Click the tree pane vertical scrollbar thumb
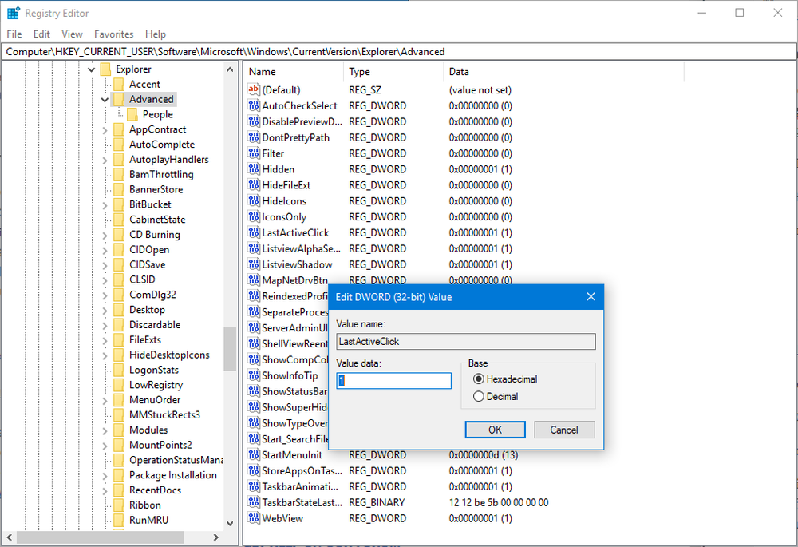Viewport: 798px width, 547px height. coord(230,348)
